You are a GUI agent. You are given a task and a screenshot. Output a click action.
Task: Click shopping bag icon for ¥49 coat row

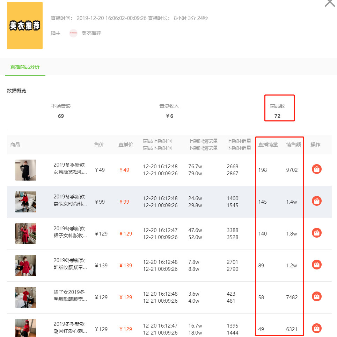coord(317,169)
